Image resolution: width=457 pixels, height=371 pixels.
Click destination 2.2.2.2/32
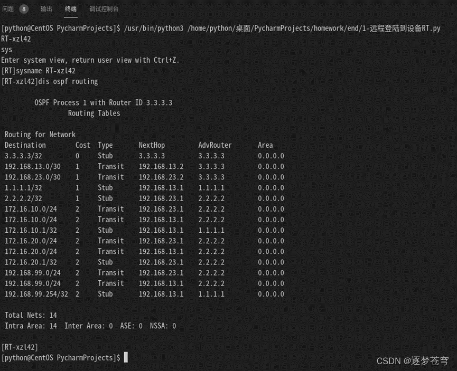tap(23, 198)
